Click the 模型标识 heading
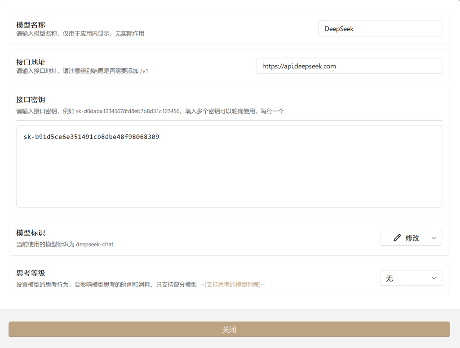The width and height of the screenshot is (460, 348). click(31, 232)
